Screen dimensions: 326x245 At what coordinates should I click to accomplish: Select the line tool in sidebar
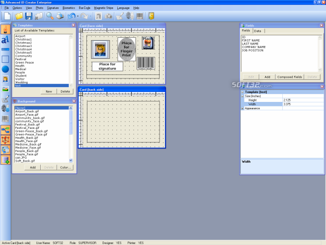click(5, 49)
